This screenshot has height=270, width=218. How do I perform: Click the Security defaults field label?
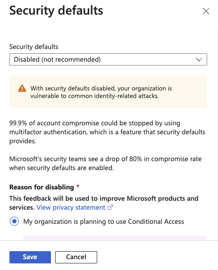(34, 47)
